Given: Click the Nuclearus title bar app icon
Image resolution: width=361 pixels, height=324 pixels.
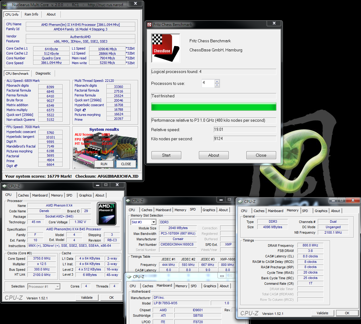Looking at the screenshot, I should (x=4, y=5).
